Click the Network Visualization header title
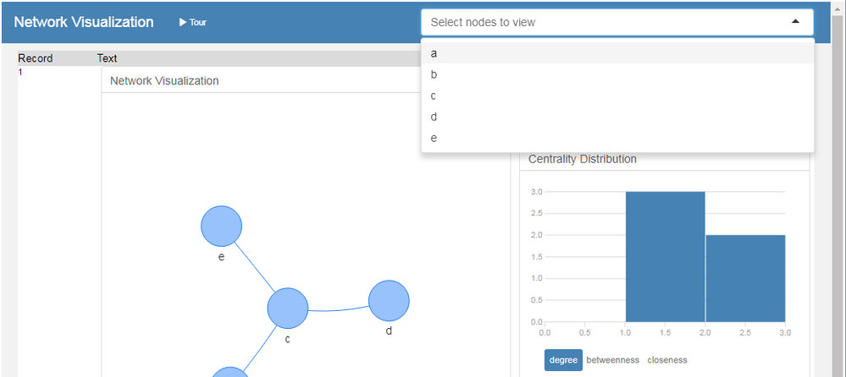 point(84,22)
